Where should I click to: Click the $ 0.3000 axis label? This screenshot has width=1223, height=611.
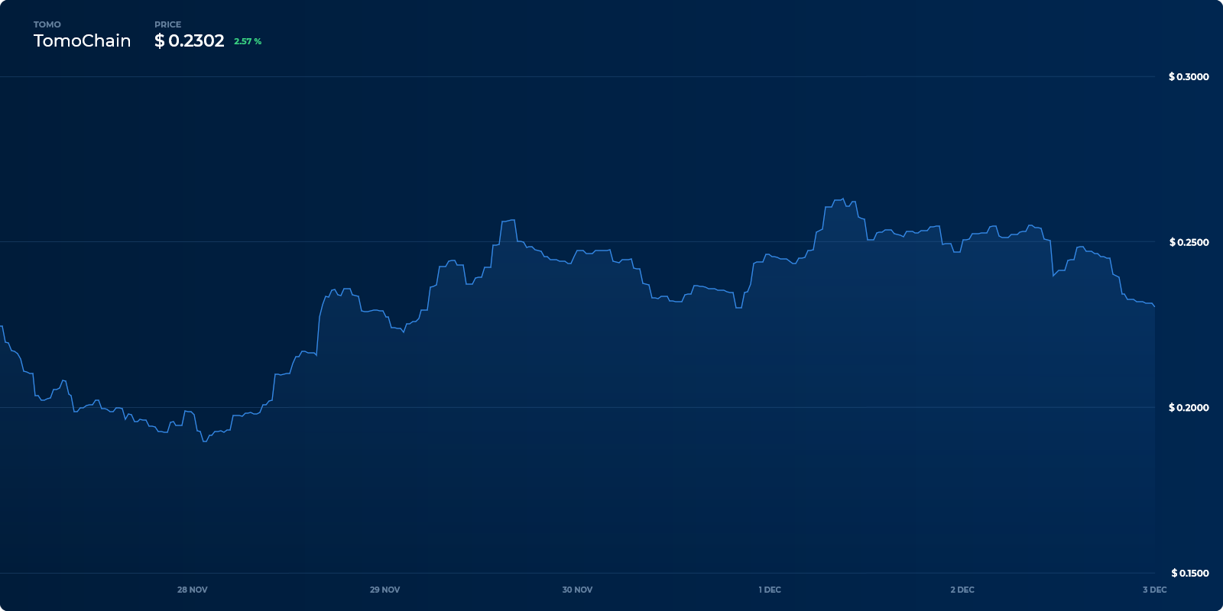pos(1189,76)
